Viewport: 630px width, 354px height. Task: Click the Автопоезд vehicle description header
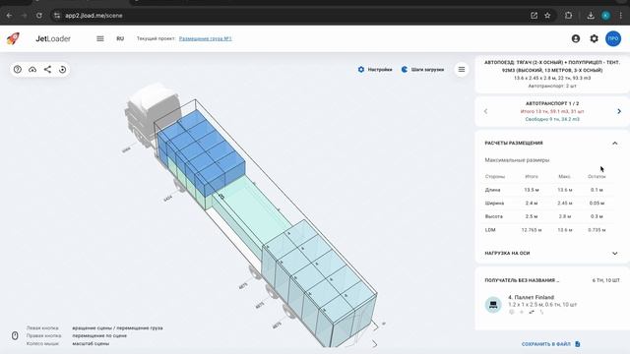(552, 66)
